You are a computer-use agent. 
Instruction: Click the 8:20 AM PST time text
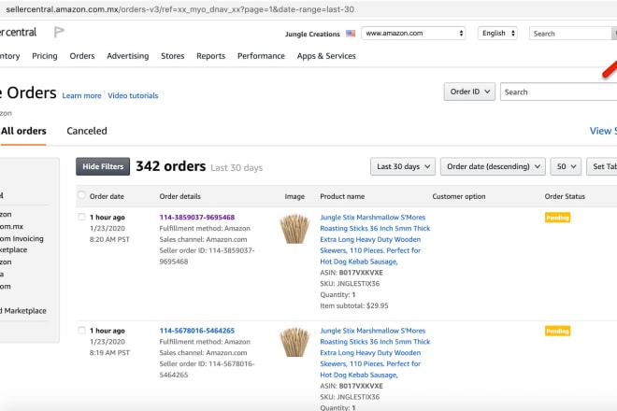[x=109, y=239]
